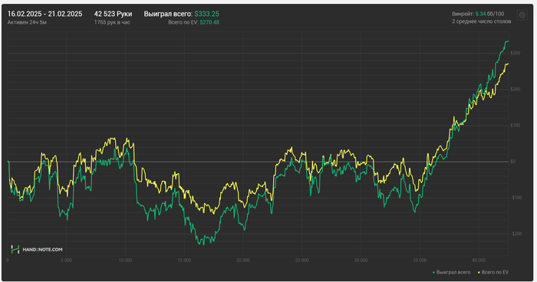This screenshot has height=282, width=537.
Task: Click the 10 000 hands axis label
Action: (125, 261)
